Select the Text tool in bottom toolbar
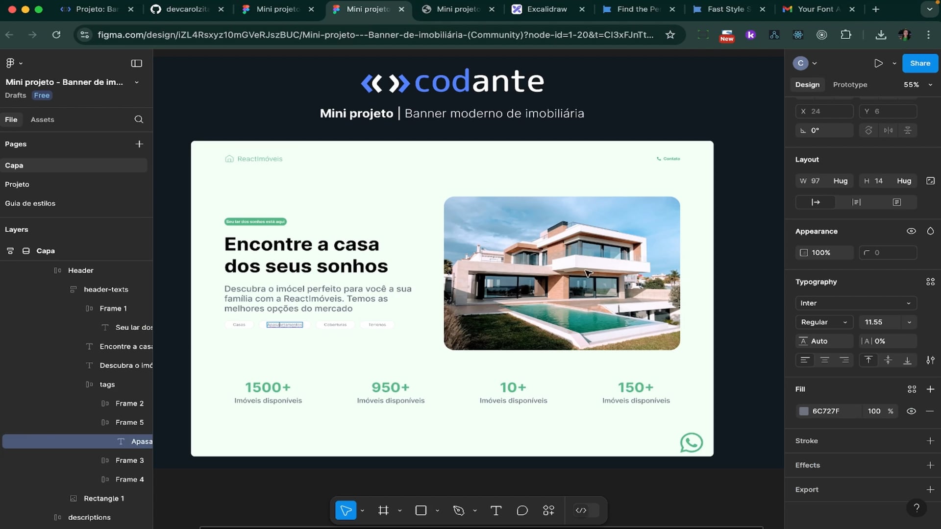Screen dimensions: 941x529 tap(495, 510)
